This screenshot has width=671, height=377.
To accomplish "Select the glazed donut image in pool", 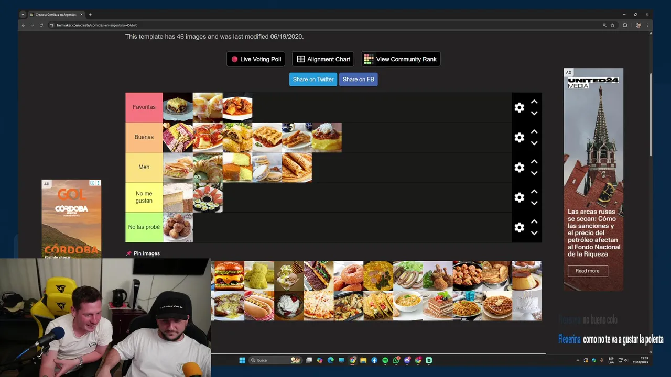I will [x=349, y=276].
